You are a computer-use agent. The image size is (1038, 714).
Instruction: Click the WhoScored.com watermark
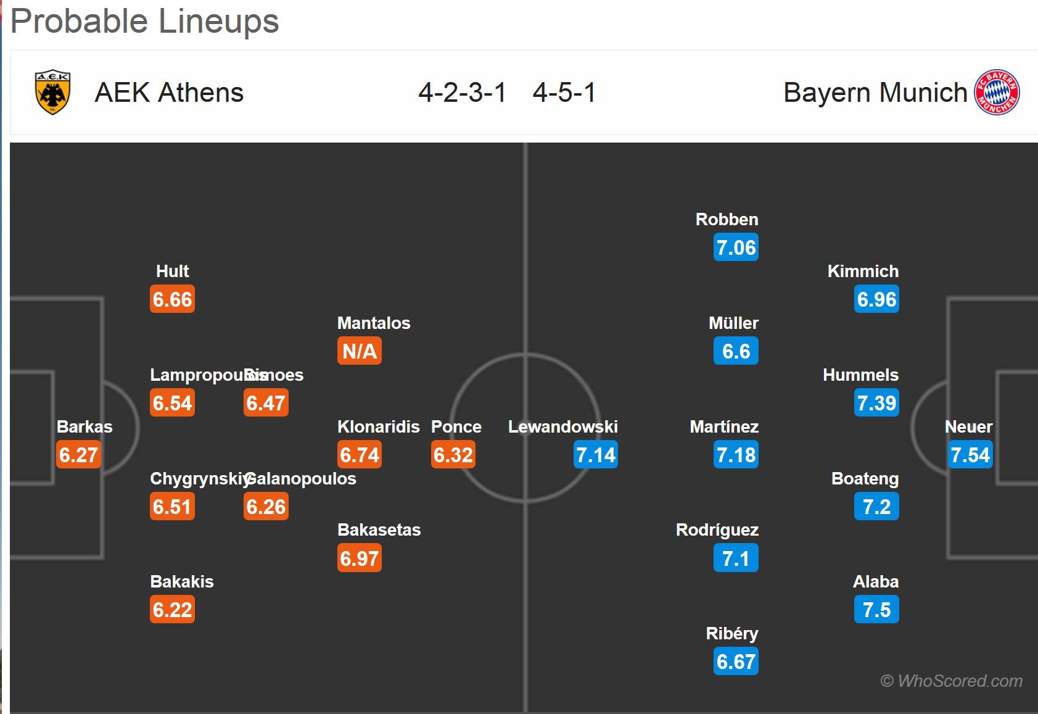click(951, 681)
